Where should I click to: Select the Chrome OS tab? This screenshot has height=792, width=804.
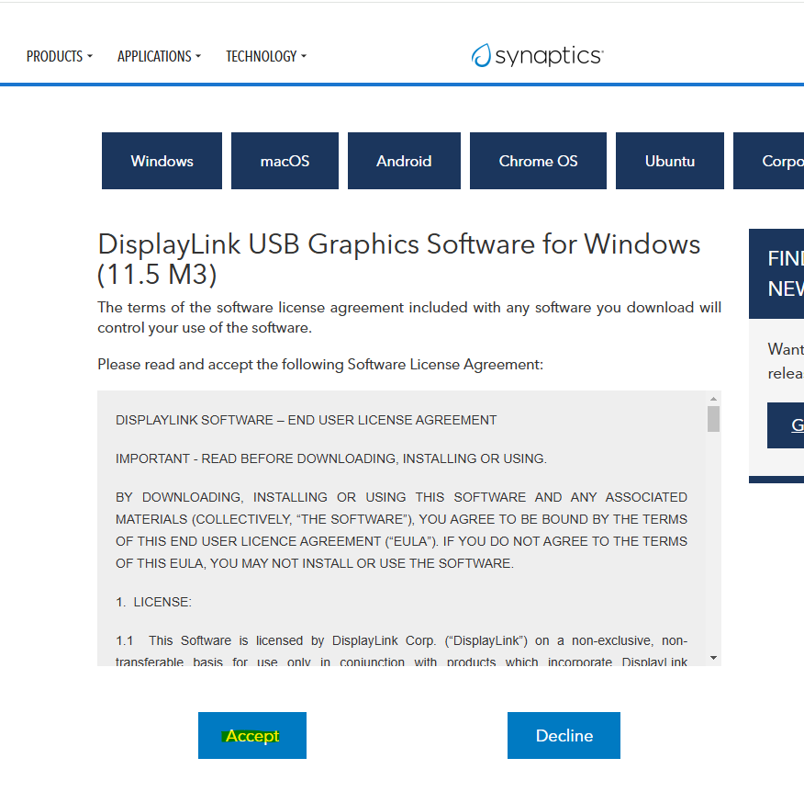538,161
